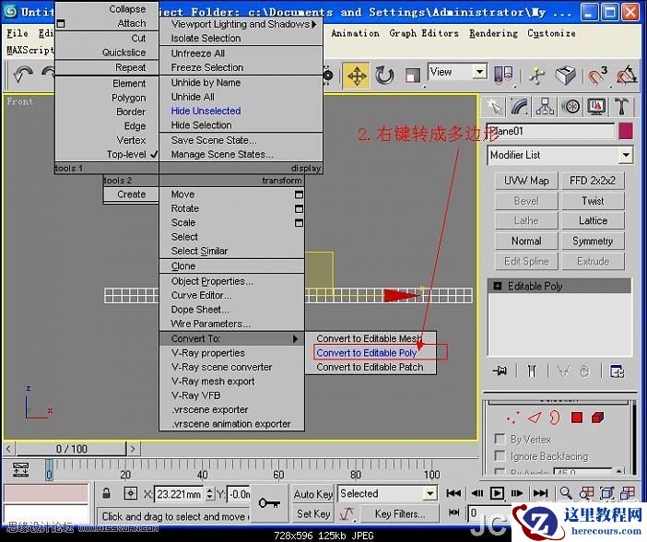Click the Undo arrow in toolbar
Image resolution: width=647 pixels, height=542 pixels.
click(x=23, y=76)
